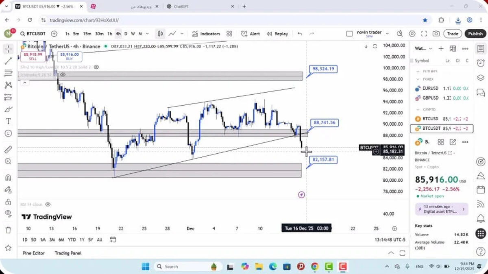Collapse the FOREX watchlist section

(x=418, y=79)
